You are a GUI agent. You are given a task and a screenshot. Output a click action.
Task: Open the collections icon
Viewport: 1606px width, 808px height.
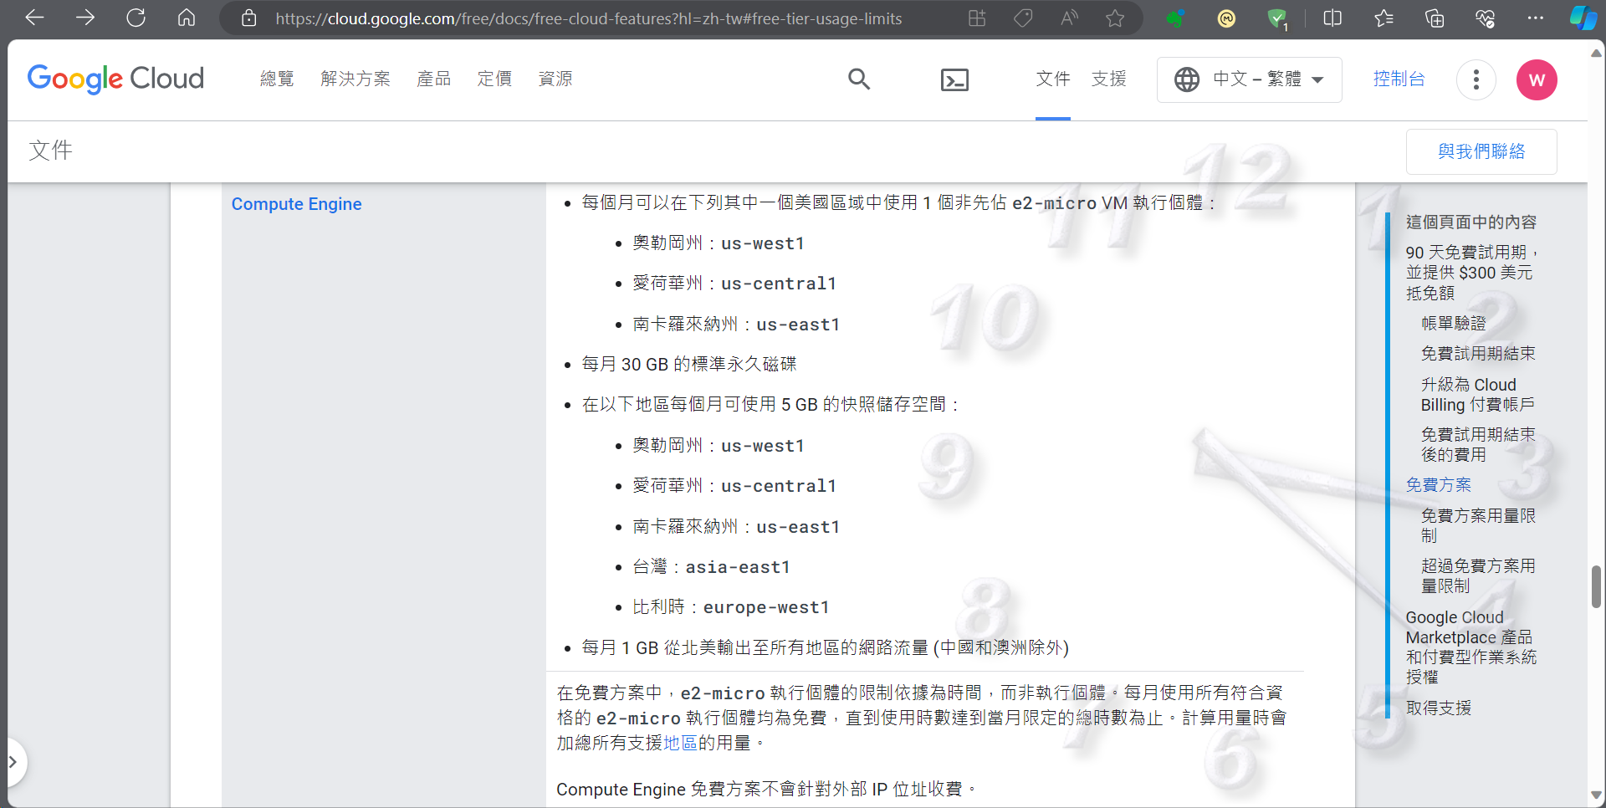pyautogui.click(x=1435, y=18)
